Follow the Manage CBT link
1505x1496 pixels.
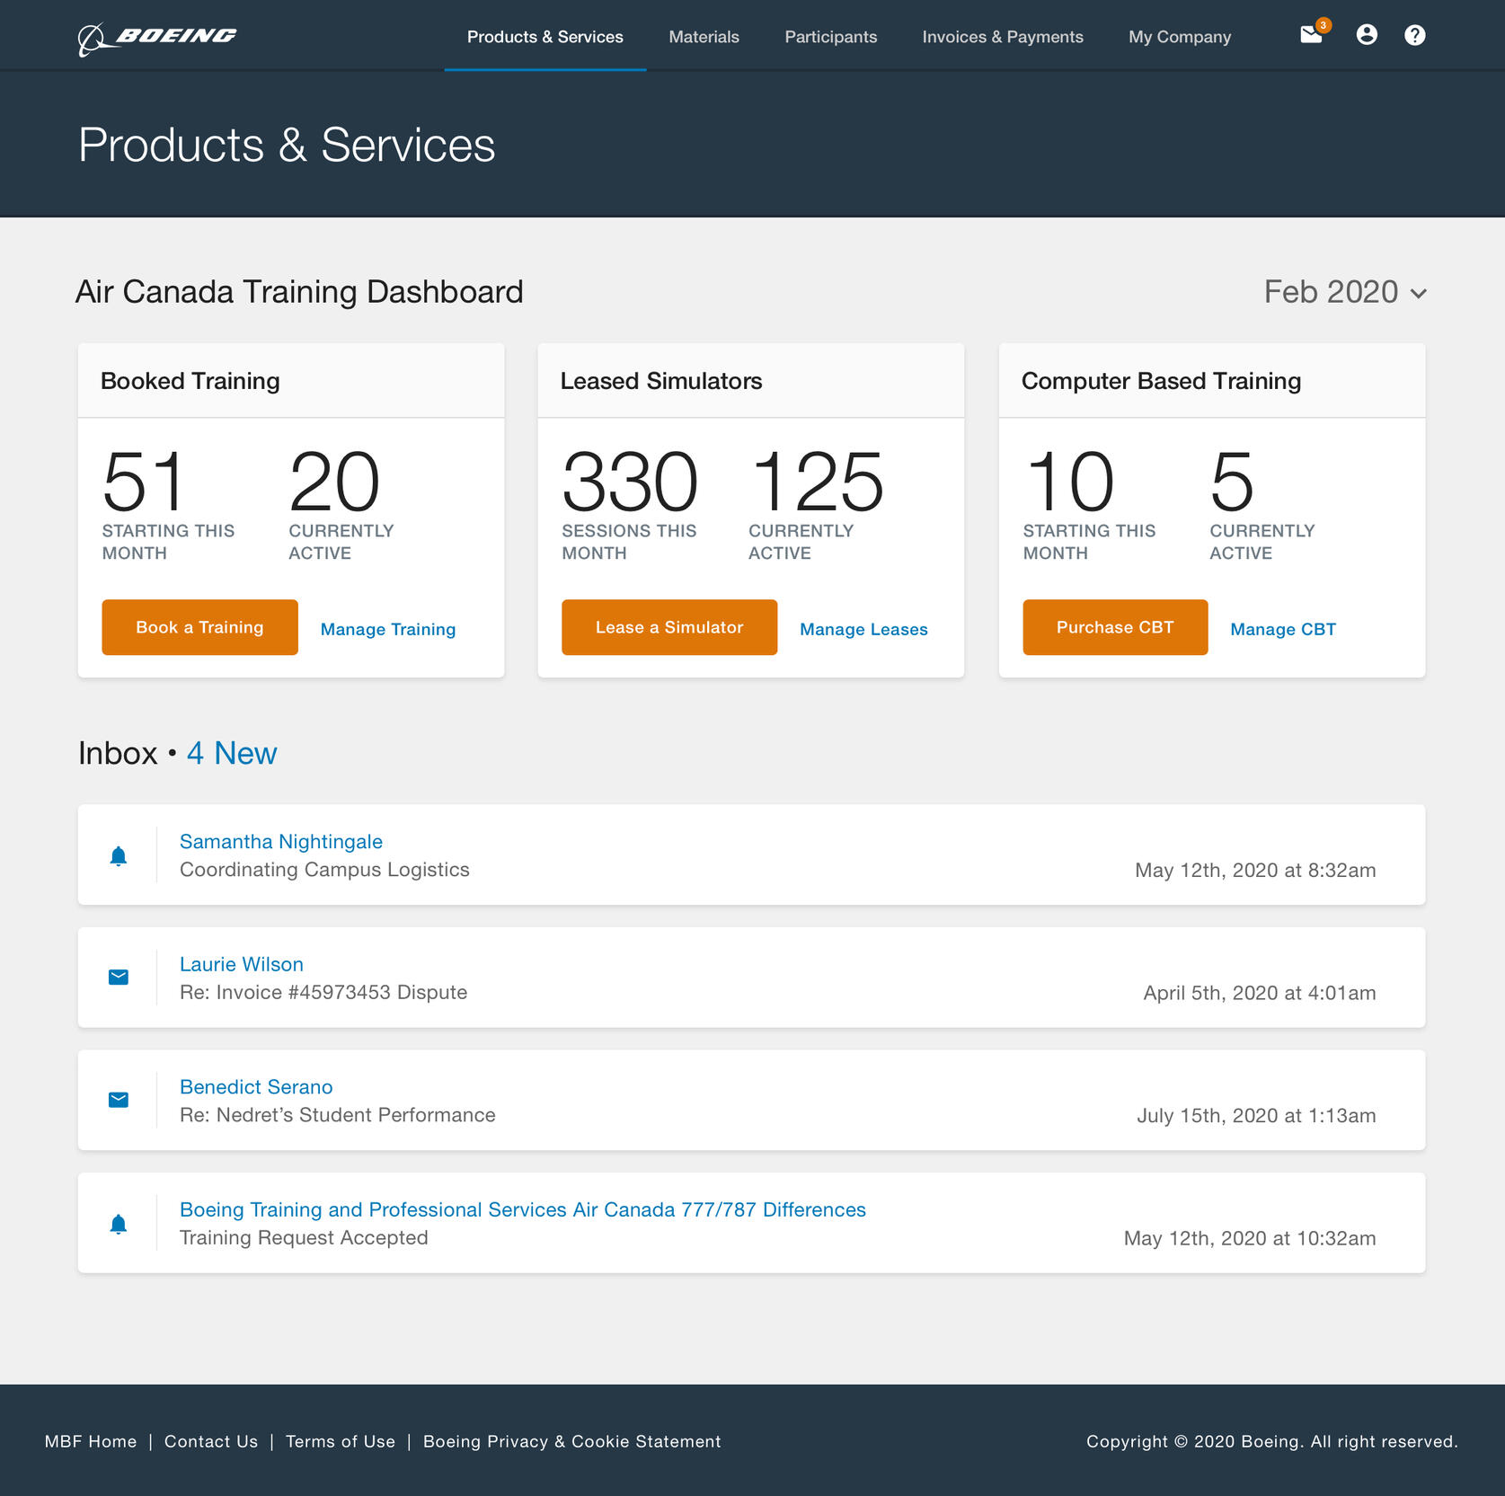point(1282,629)
